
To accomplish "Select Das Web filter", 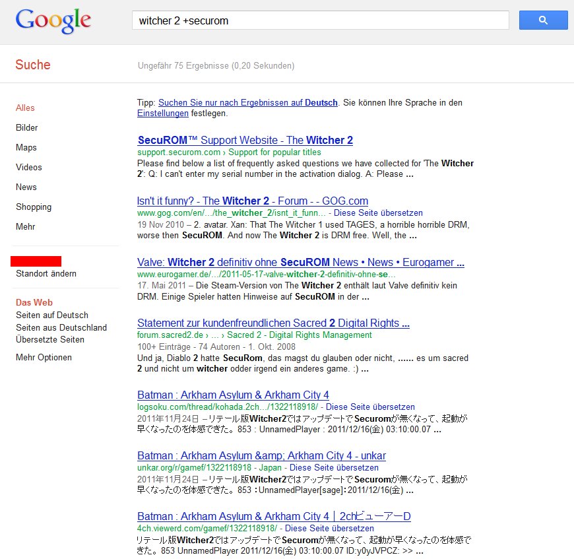I will coord(34,302).
